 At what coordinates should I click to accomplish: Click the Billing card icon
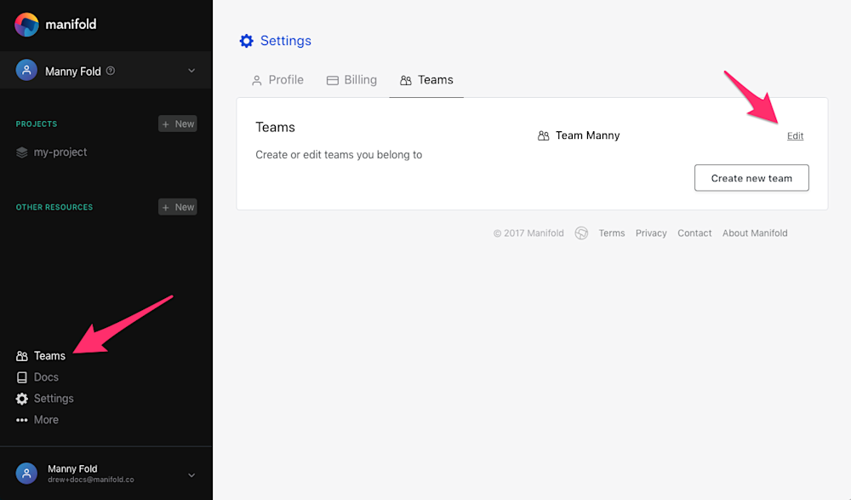(333, 80)
